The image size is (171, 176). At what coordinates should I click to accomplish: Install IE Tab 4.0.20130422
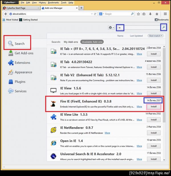coord(154,67)
